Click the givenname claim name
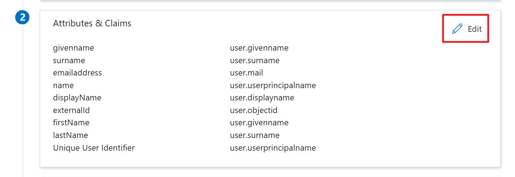The width and height of the screenshot is (515, 177). pos(73,48)
